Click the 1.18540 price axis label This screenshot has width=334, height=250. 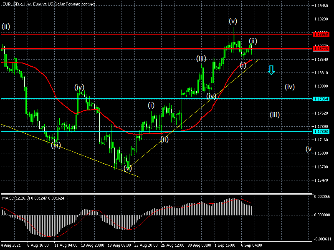point(321,59)
